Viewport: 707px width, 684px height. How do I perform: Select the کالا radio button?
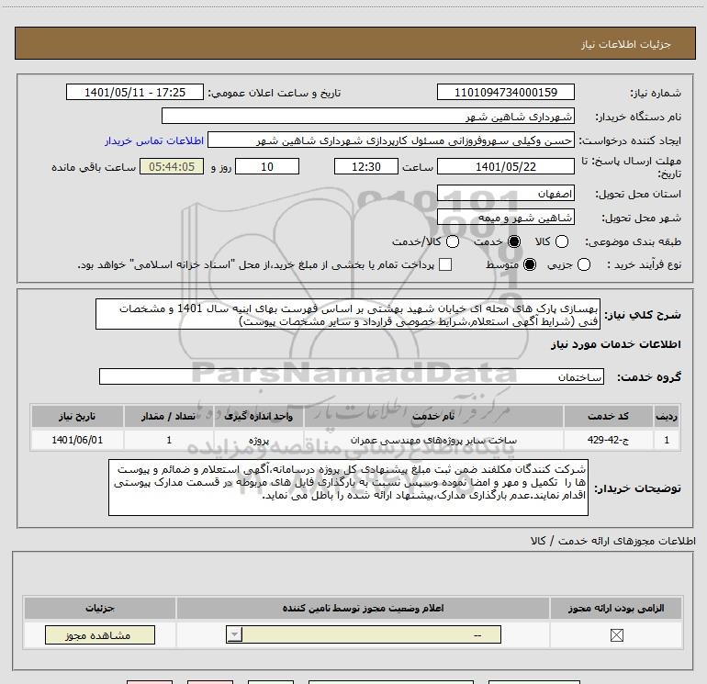[562, 241]
